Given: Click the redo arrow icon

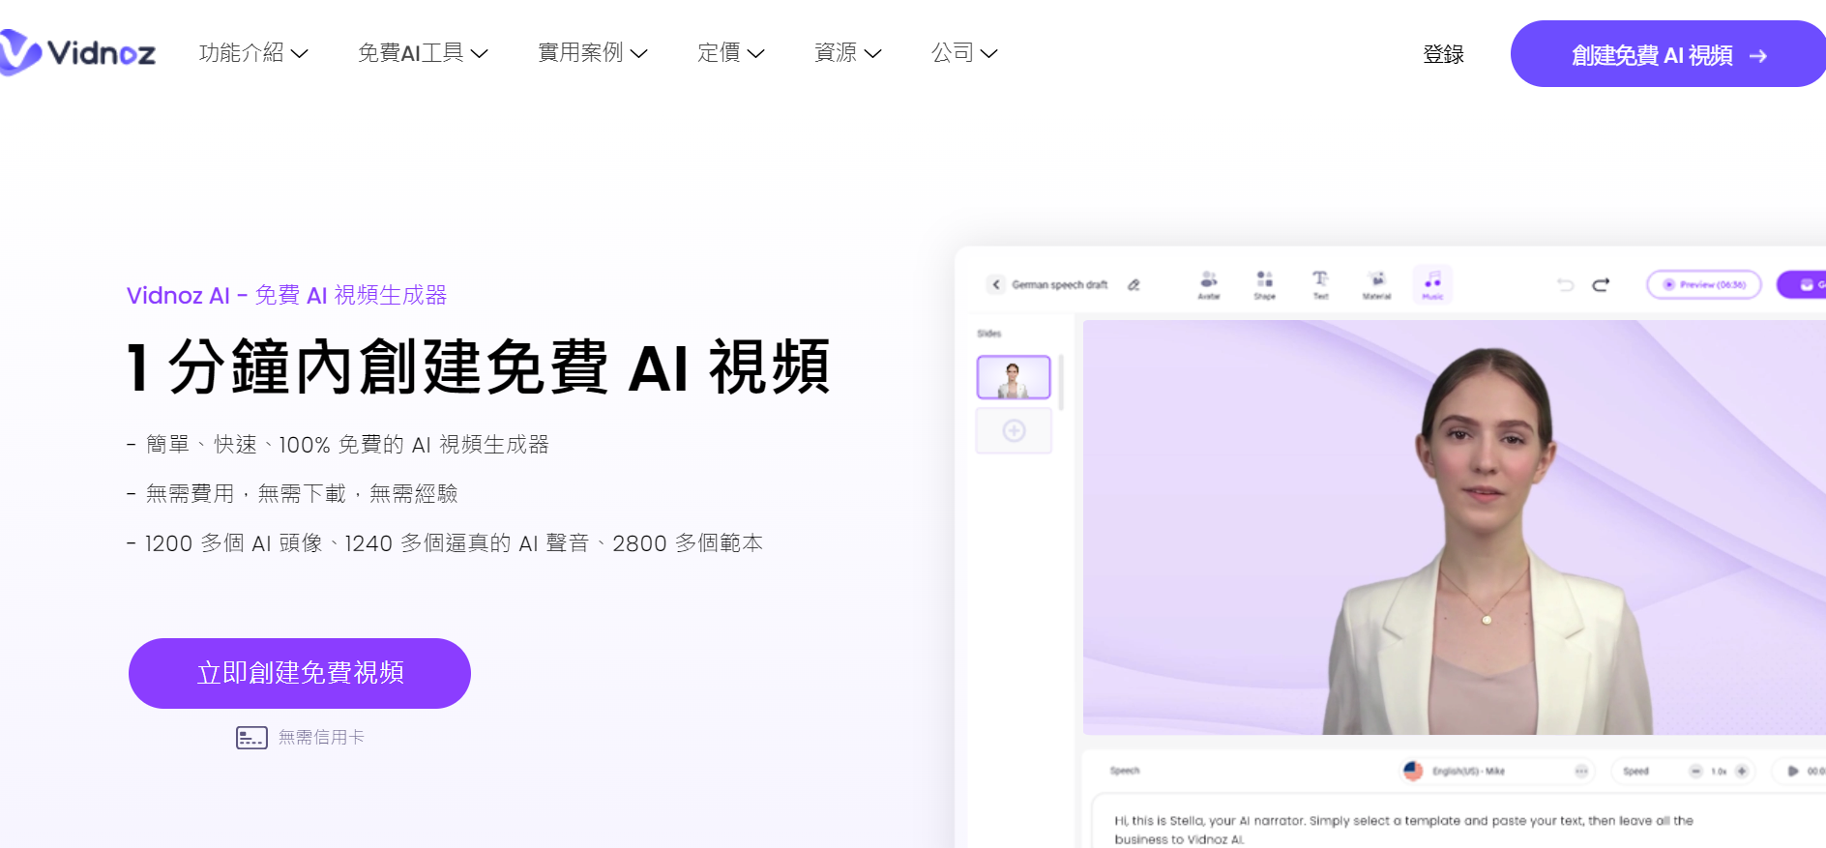Looking at the screenshot, I should [1601, 285].
